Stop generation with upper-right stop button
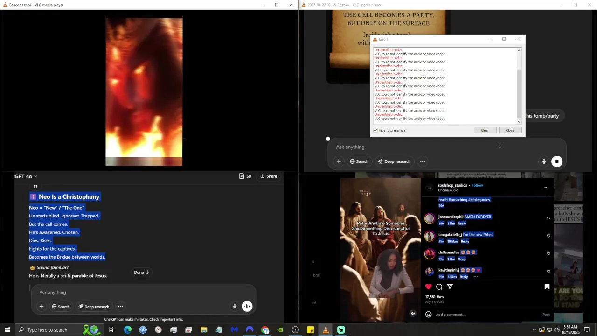Image resolution: width=597 pixels, height=336 pixels. click(x=557, y=161)
